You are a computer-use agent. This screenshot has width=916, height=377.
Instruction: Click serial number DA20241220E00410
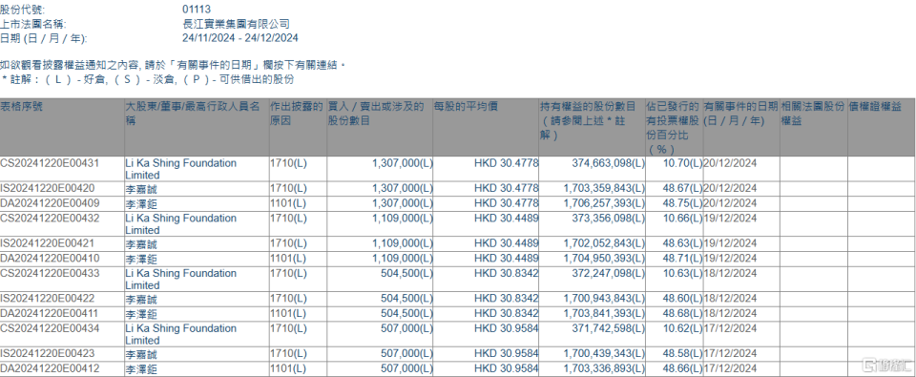click(x=51, y=259)
